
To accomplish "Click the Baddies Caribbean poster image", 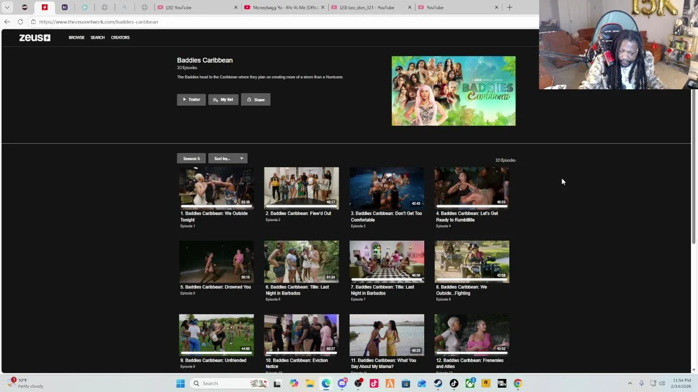I will (453, 91).
